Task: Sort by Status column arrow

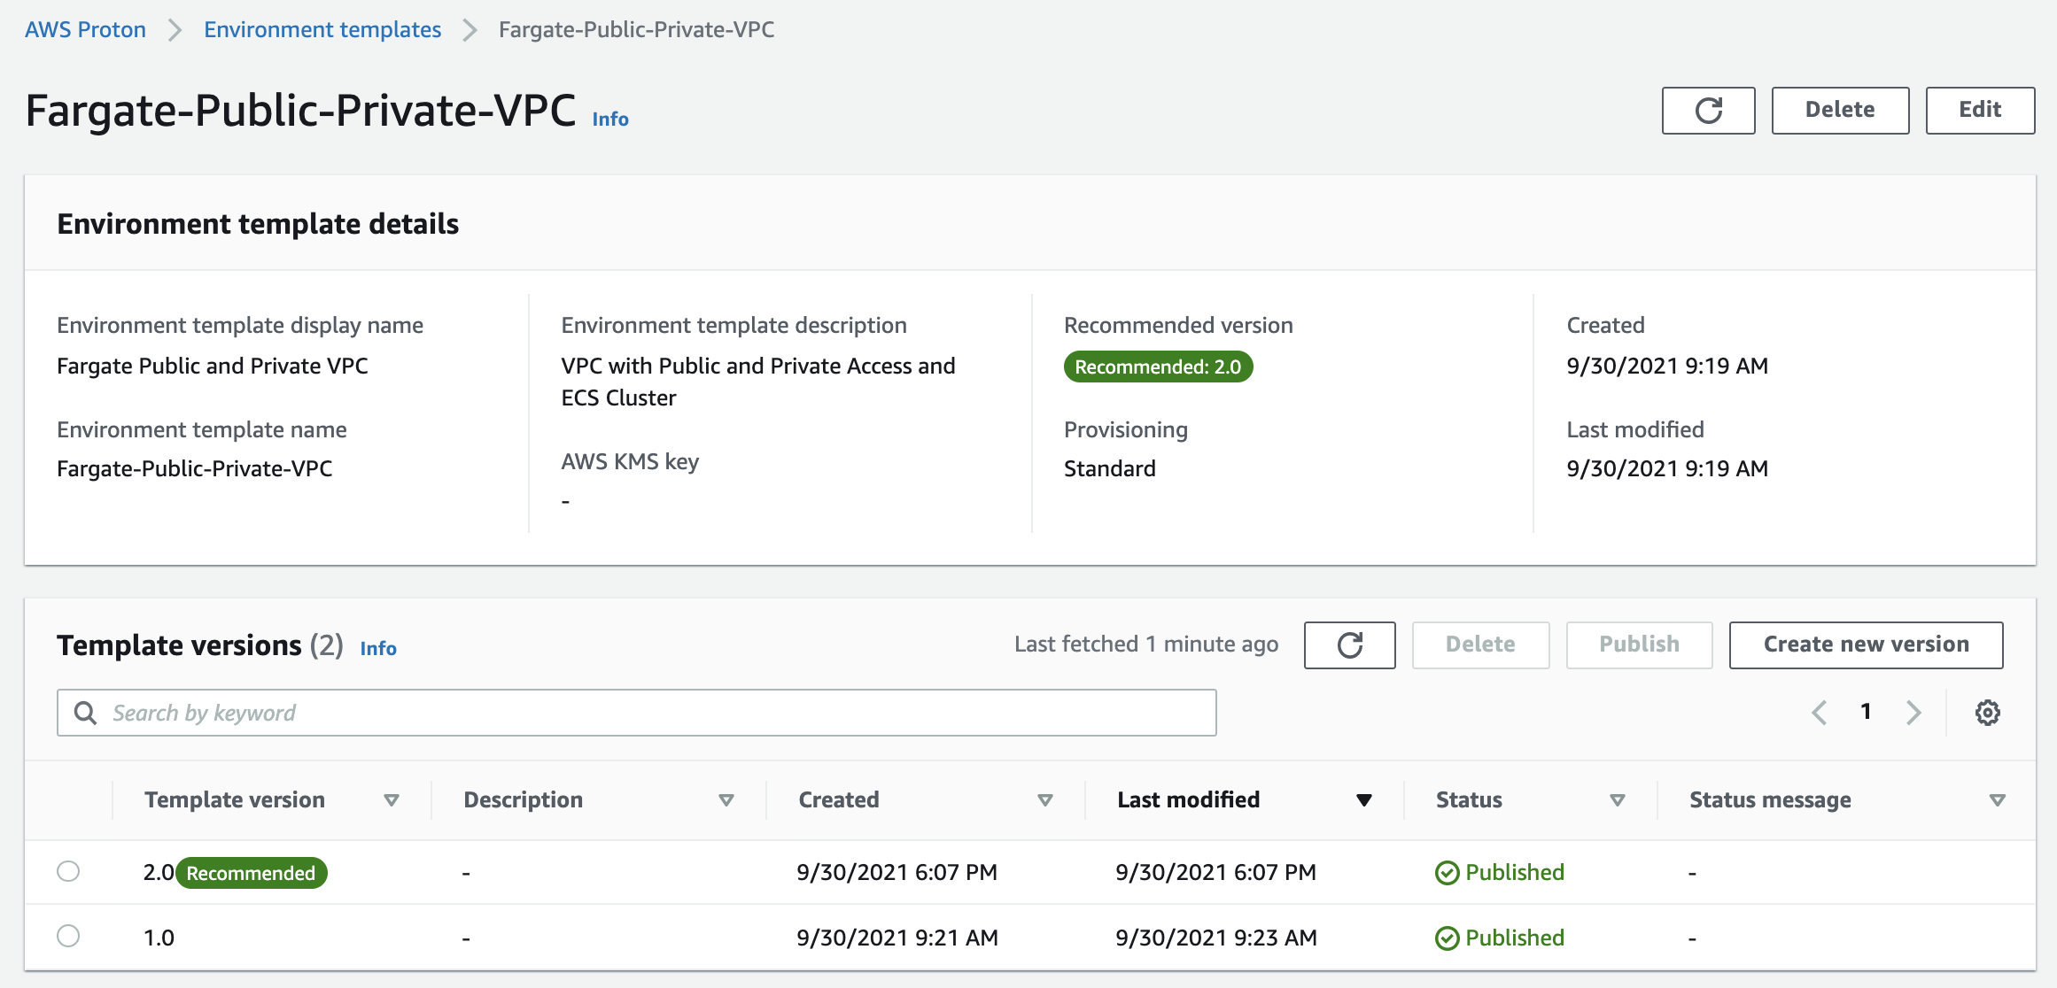Action: [1618, 800]
